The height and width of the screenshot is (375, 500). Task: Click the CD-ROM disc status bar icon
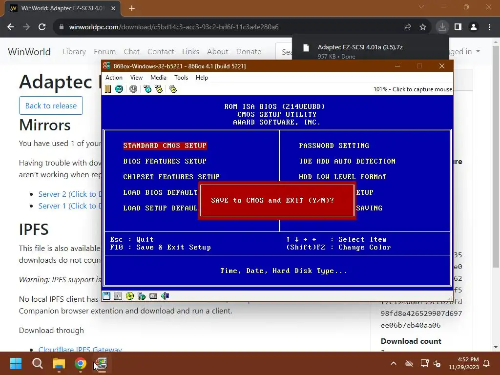point(130,296)
